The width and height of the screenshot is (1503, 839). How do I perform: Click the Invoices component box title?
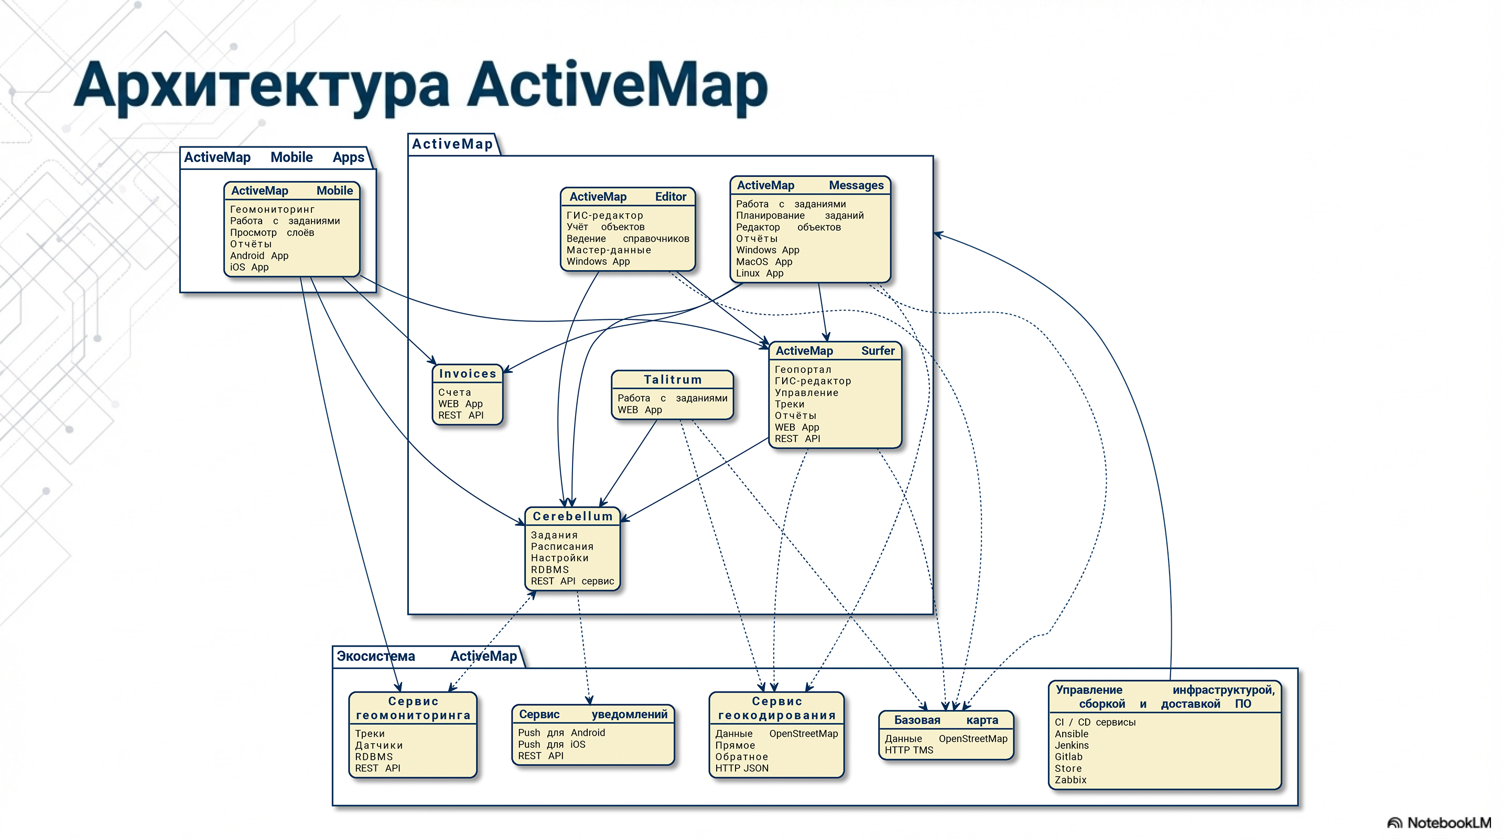tap(467, 373)
